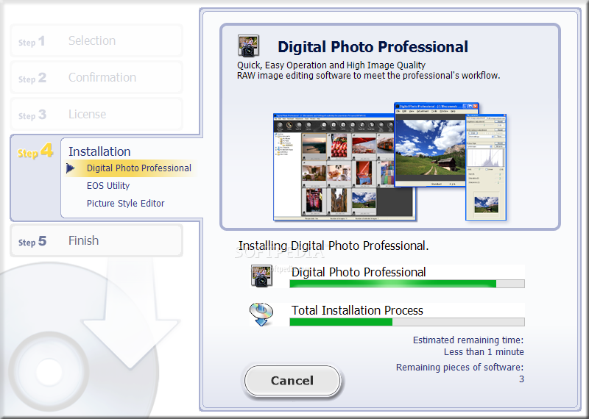Click 'Less than 1 minute' value
Viewport: 589px width, 419px height.
point(484,352)
